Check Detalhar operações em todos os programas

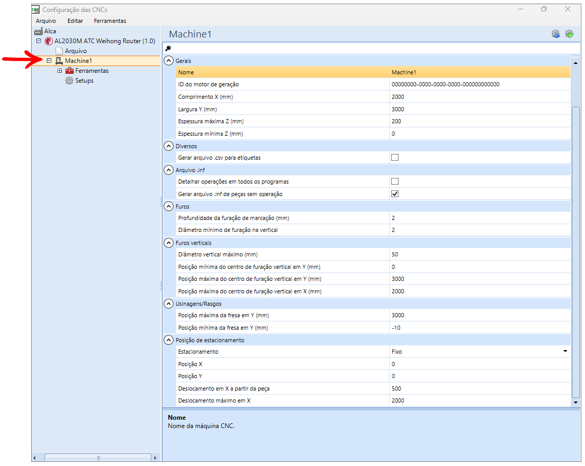395,182
